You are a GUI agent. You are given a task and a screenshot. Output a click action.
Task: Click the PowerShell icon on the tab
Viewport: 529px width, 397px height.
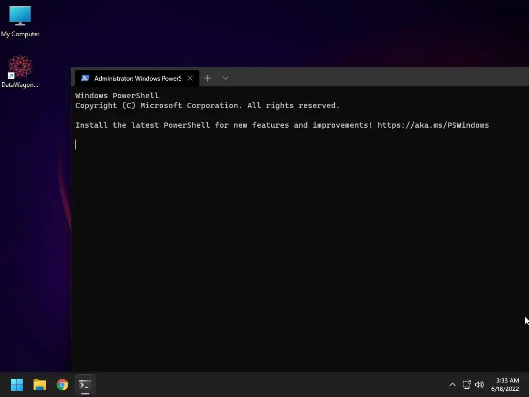(85, 79)
